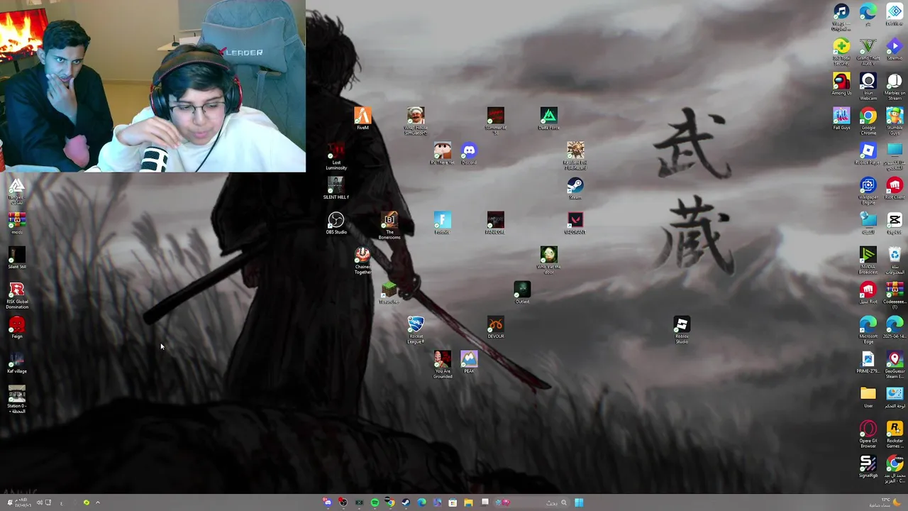Viewport: 908px width, 511px height.
Task: Select the CapCut desktop icon
Action: pos(895,223)
